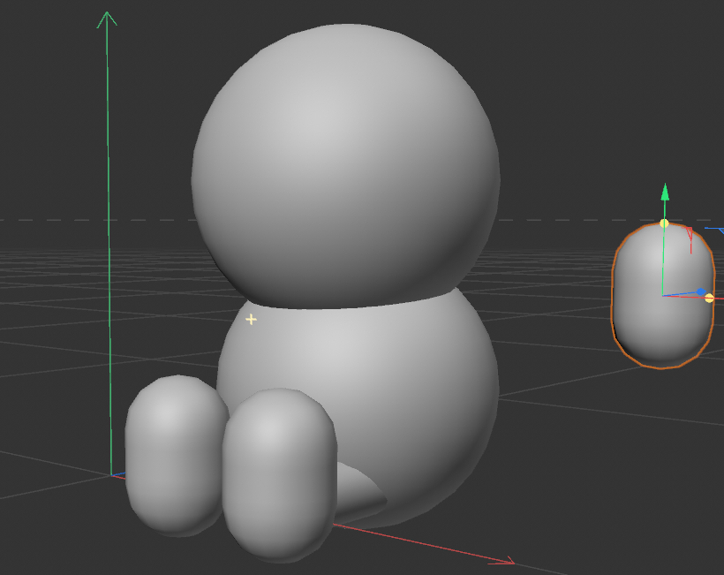
Task: Click the yellow crosshair marker near the body
Action: tap(251, 321)
